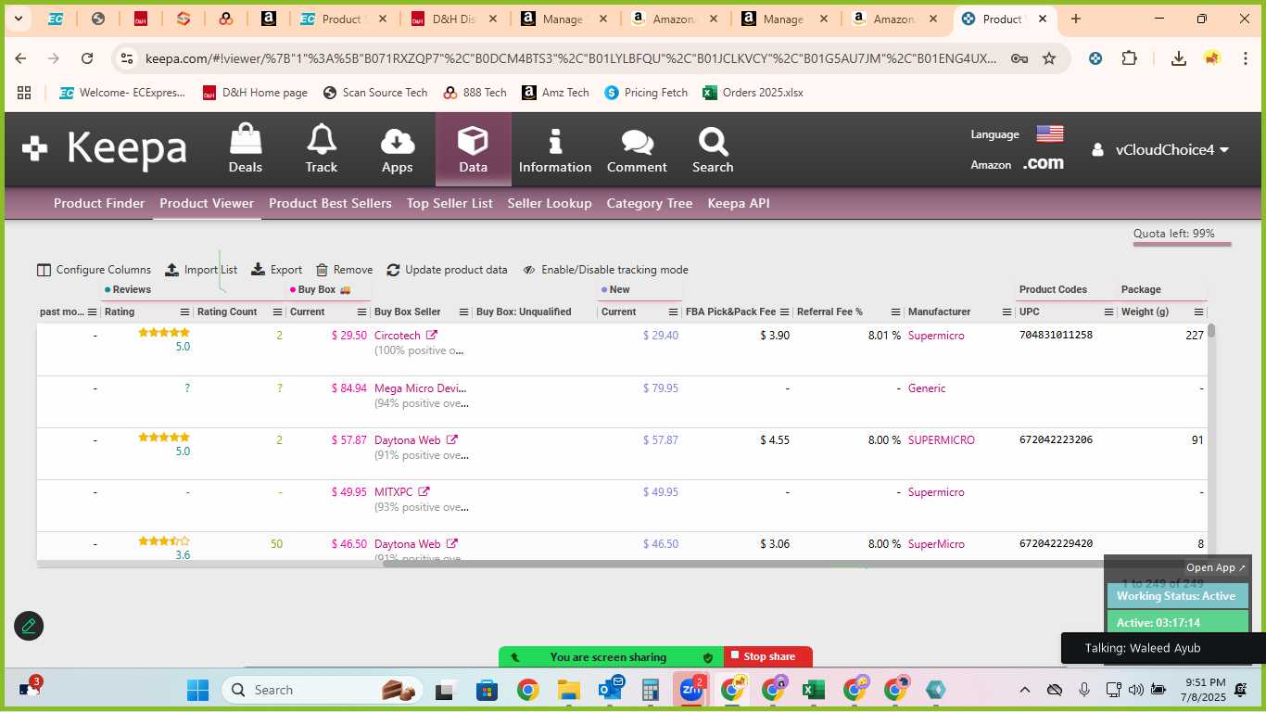
Task: Open the Weight (g) column menu icon
Action: 1198,312
